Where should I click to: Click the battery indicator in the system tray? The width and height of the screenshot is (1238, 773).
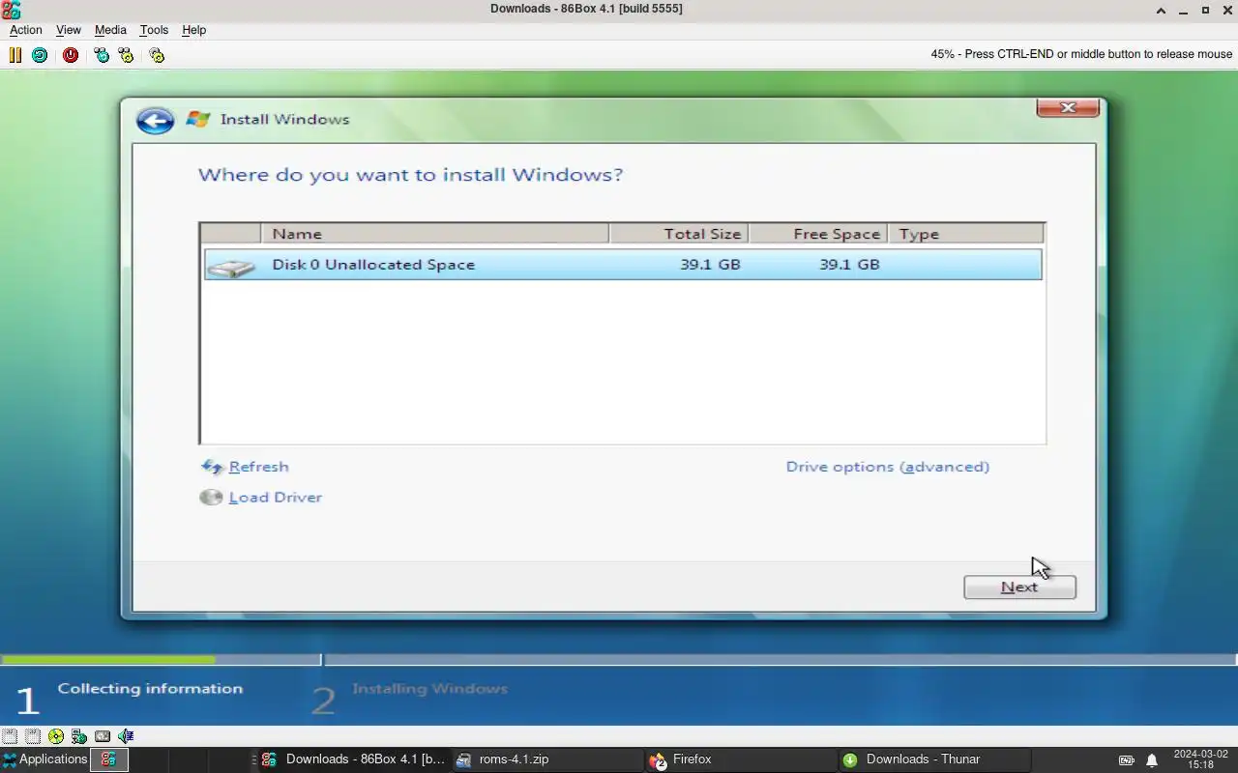tap(1127, 760)
